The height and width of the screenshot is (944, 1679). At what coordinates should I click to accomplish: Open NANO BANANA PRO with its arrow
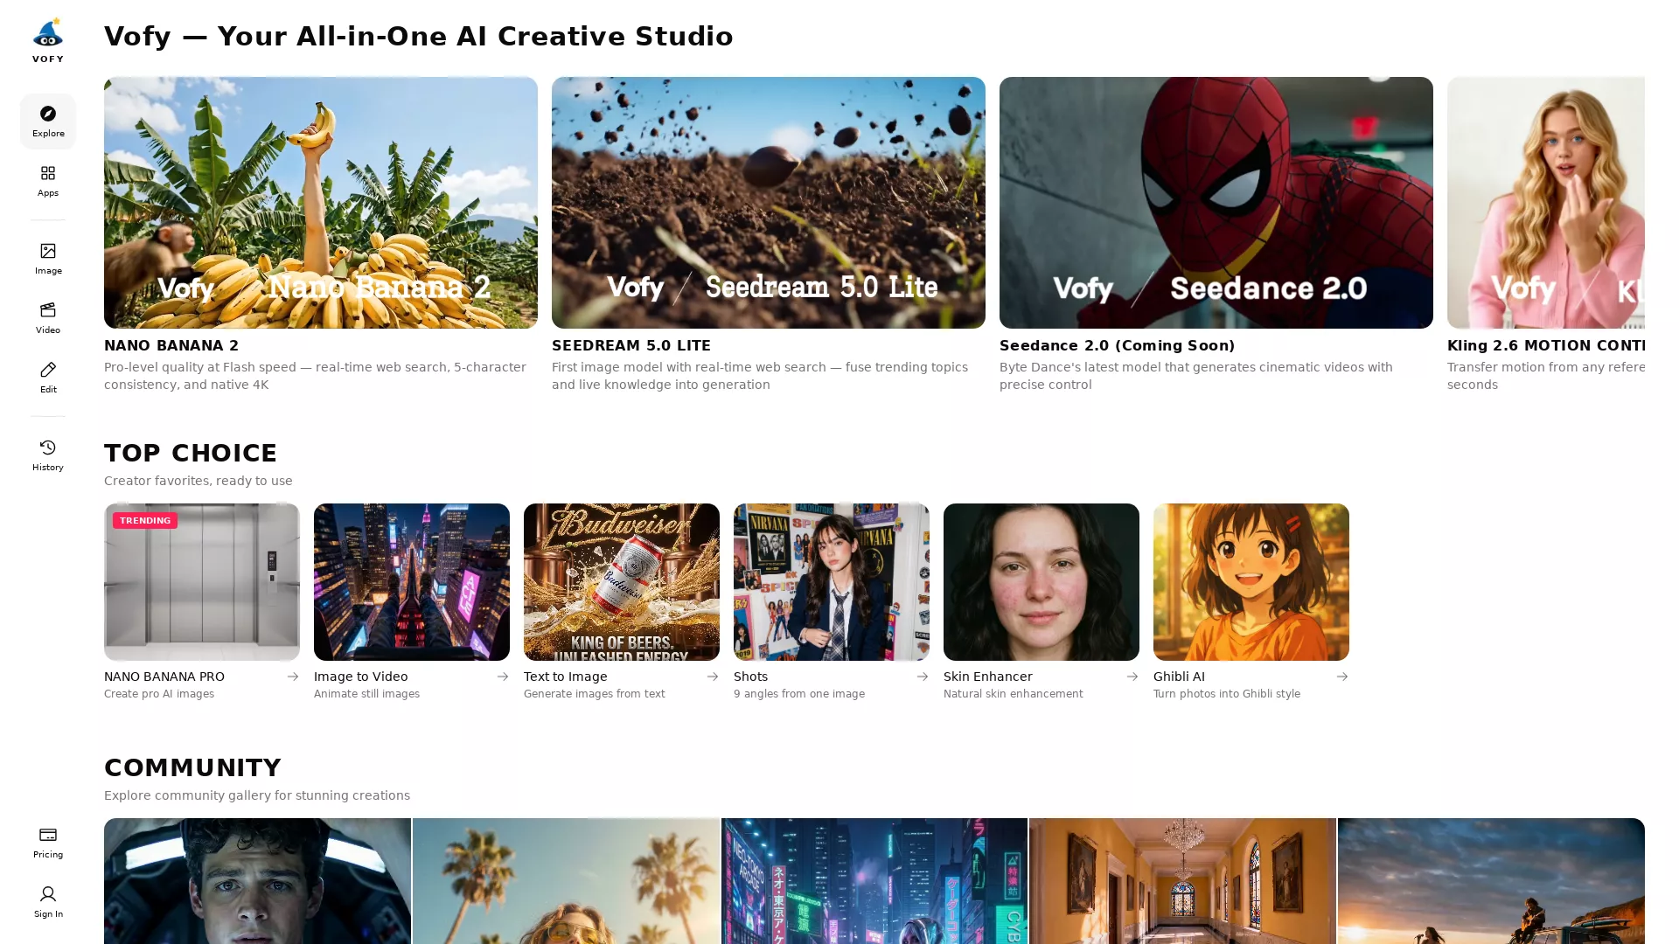[292, 677]
